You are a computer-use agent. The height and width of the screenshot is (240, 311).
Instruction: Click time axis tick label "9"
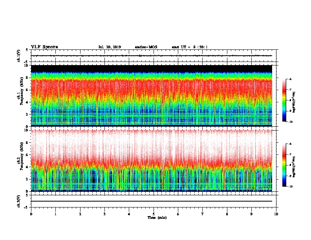(x=251, y=214)
